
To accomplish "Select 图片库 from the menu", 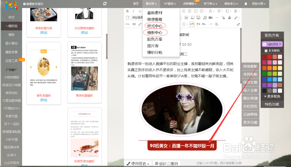I will coord(153,46).
